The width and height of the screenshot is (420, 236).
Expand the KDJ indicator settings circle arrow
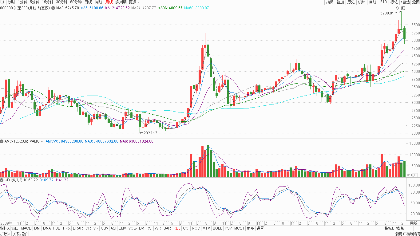[x=2, y=180]
